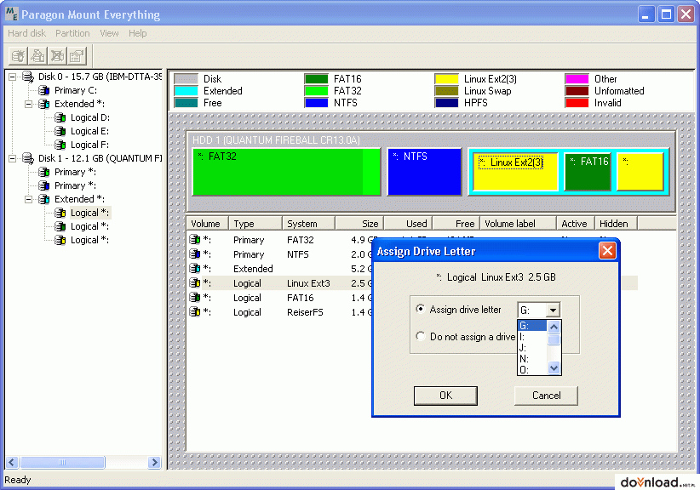Sort by the Size column header
This screenshot has width=700, height=490.
pyautogui.click(x=359, y=224)
